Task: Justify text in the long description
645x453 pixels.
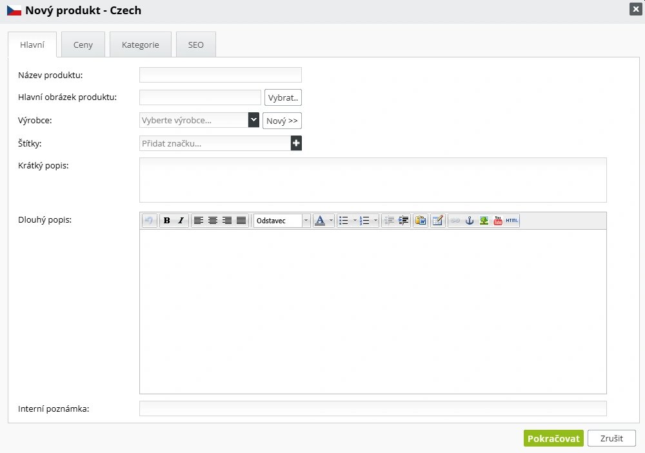Action: coord(241,221)
